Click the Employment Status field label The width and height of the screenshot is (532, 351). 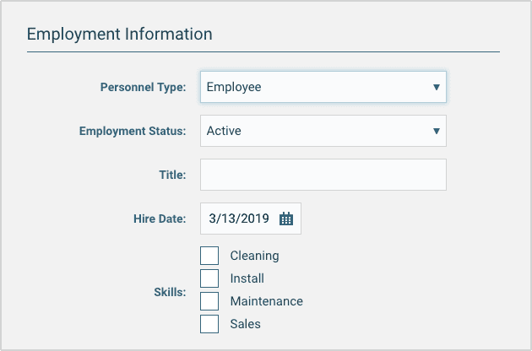133,131
